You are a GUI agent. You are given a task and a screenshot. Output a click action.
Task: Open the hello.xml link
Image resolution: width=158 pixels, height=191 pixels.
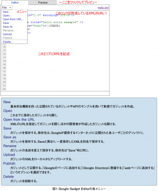[x=103, y=8]
